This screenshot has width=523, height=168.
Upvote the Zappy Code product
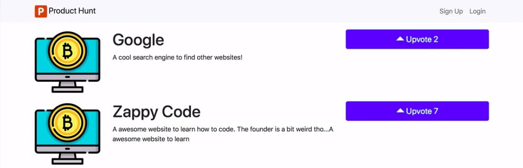[x=417, y=111]
